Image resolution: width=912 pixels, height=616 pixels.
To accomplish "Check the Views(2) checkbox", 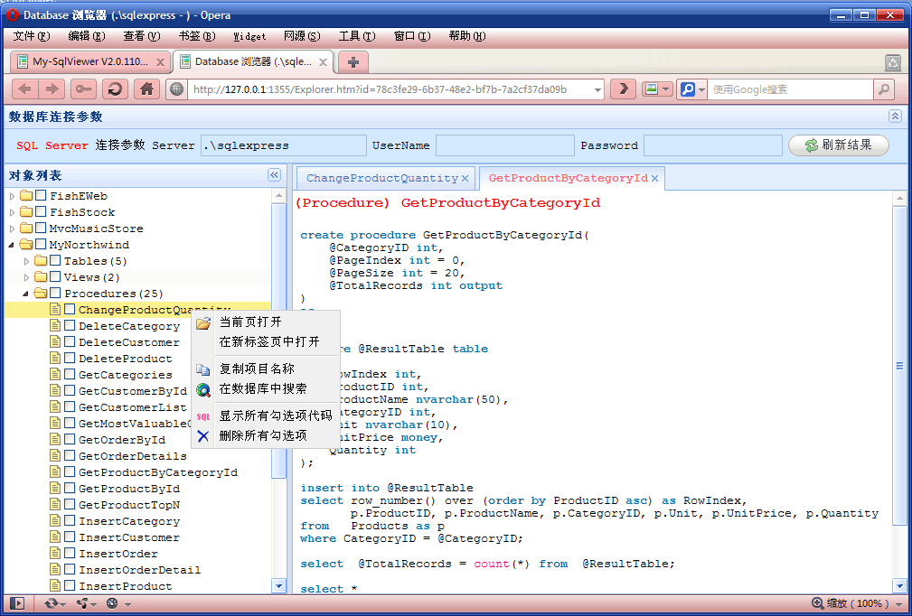I will point(55,276).
